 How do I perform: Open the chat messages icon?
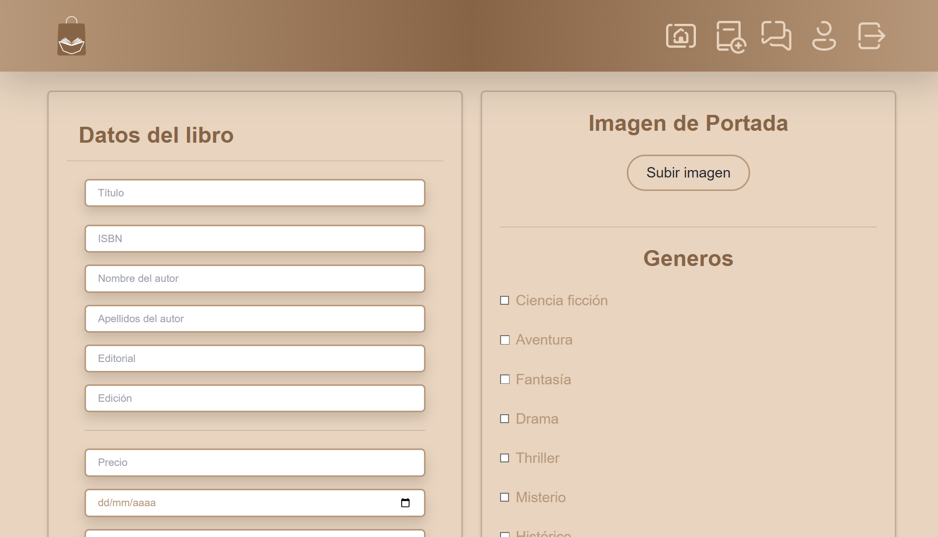[776, 35]
